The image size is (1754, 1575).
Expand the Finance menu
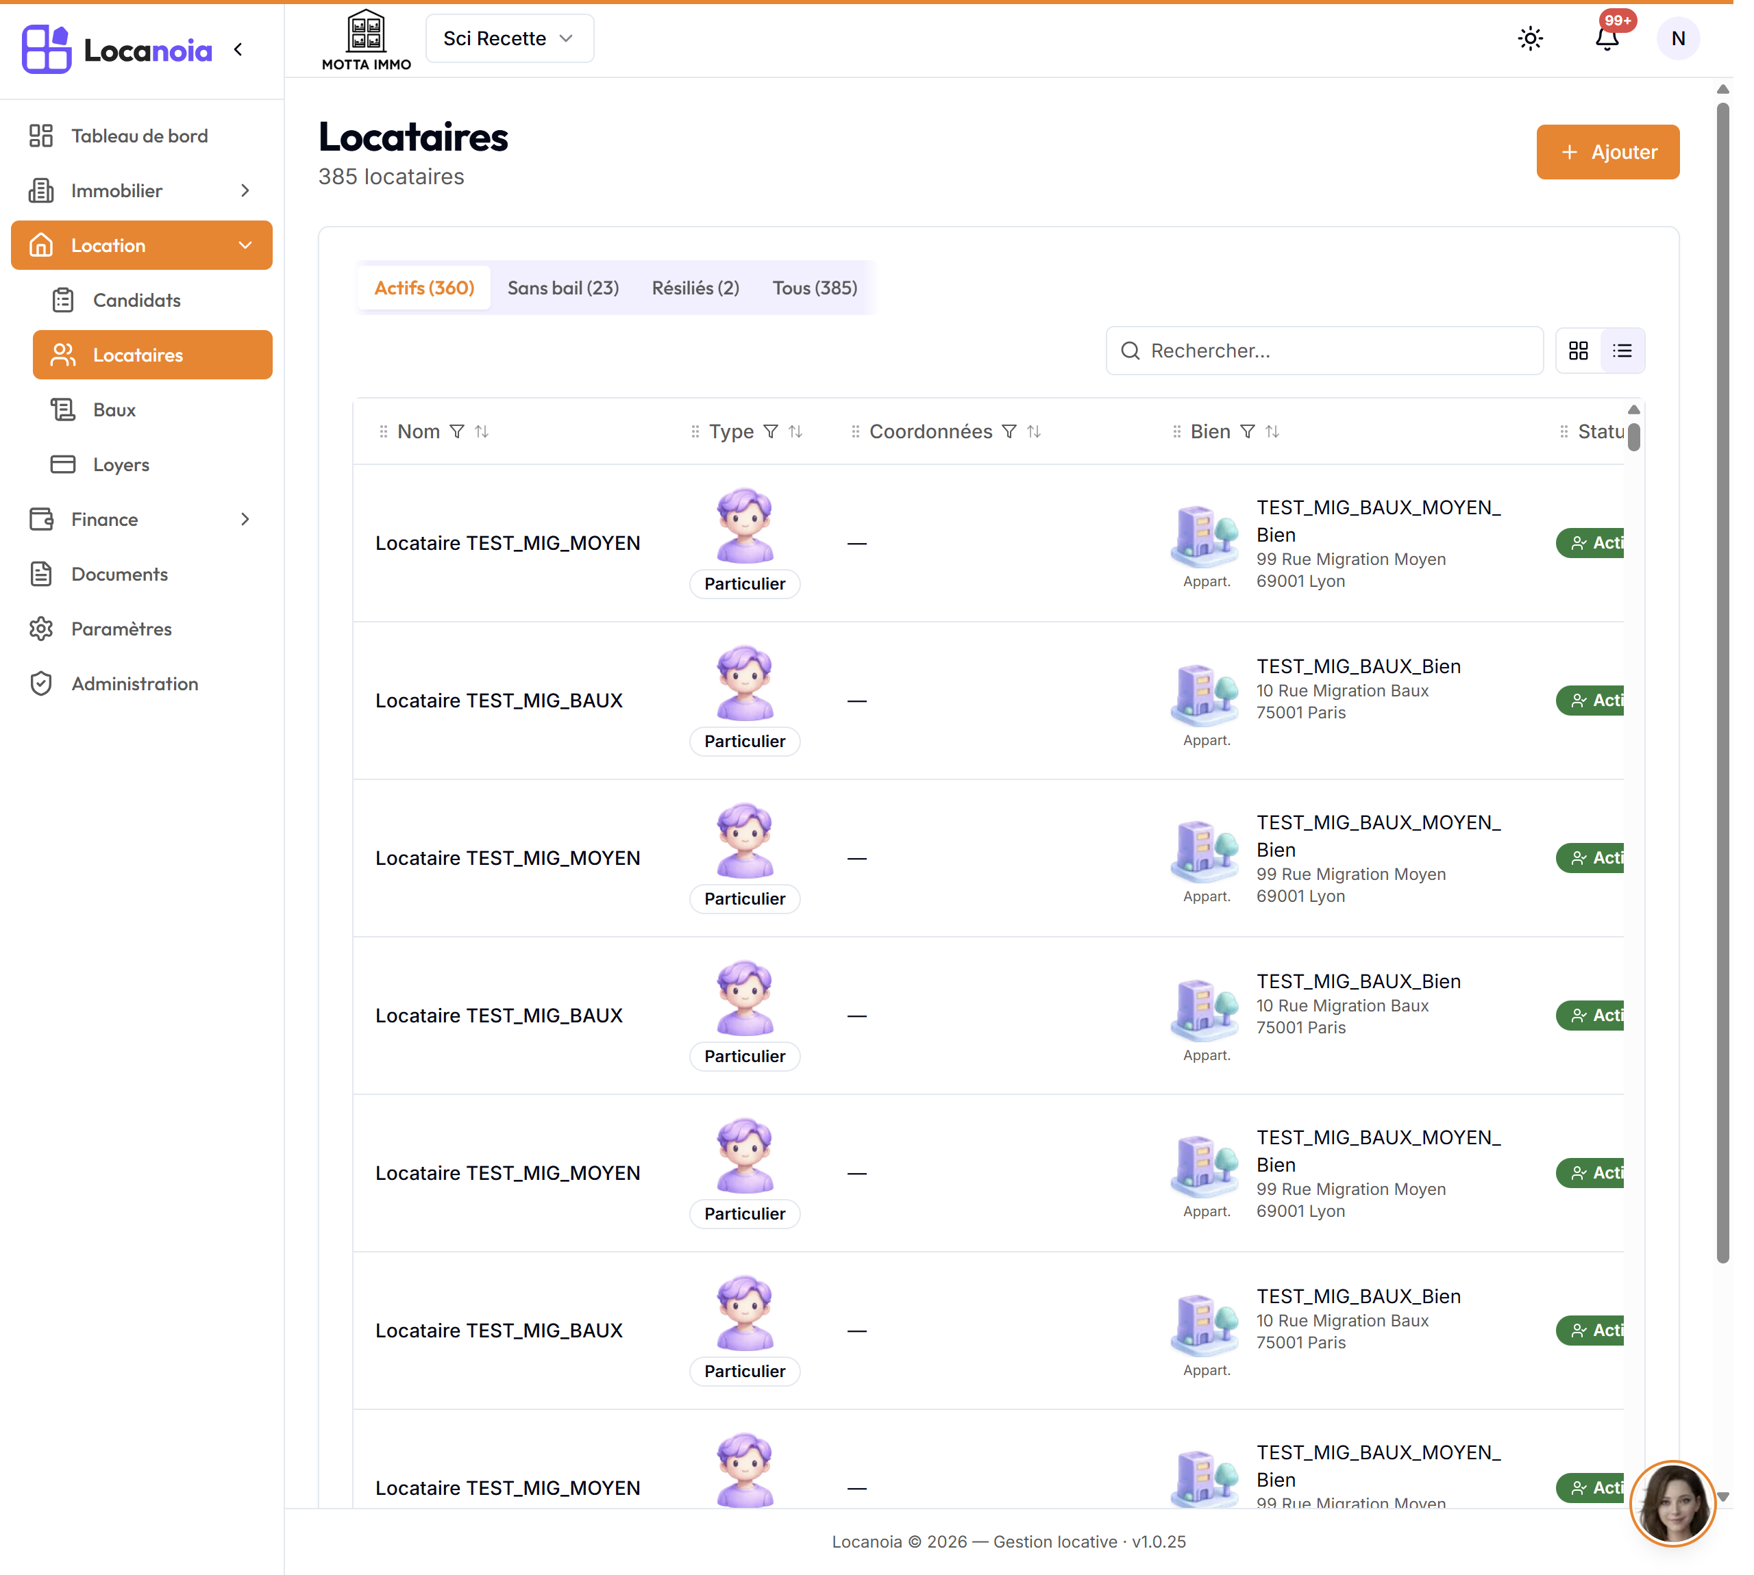coord(141,519)
